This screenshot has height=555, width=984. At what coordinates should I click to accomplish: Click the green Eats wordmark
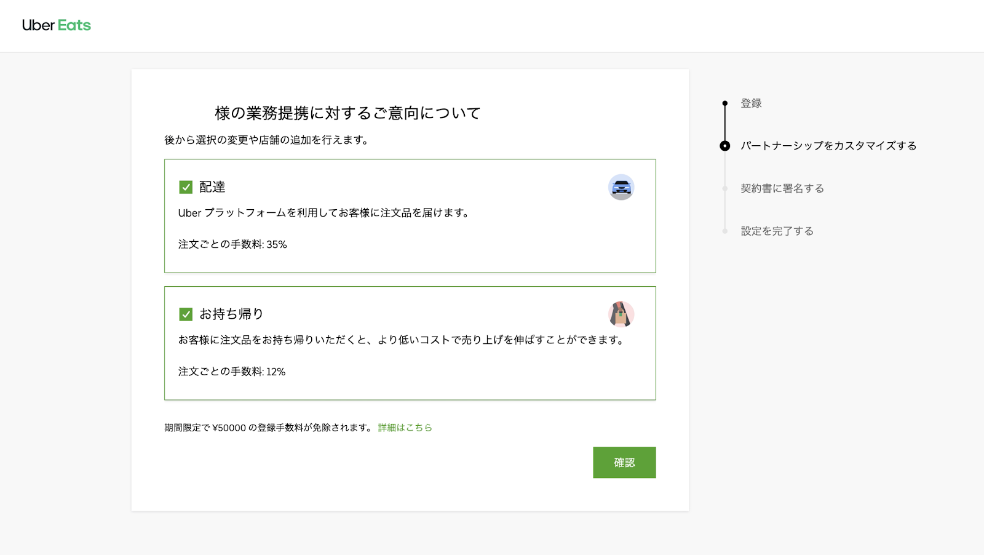click(x=76, y=25)
